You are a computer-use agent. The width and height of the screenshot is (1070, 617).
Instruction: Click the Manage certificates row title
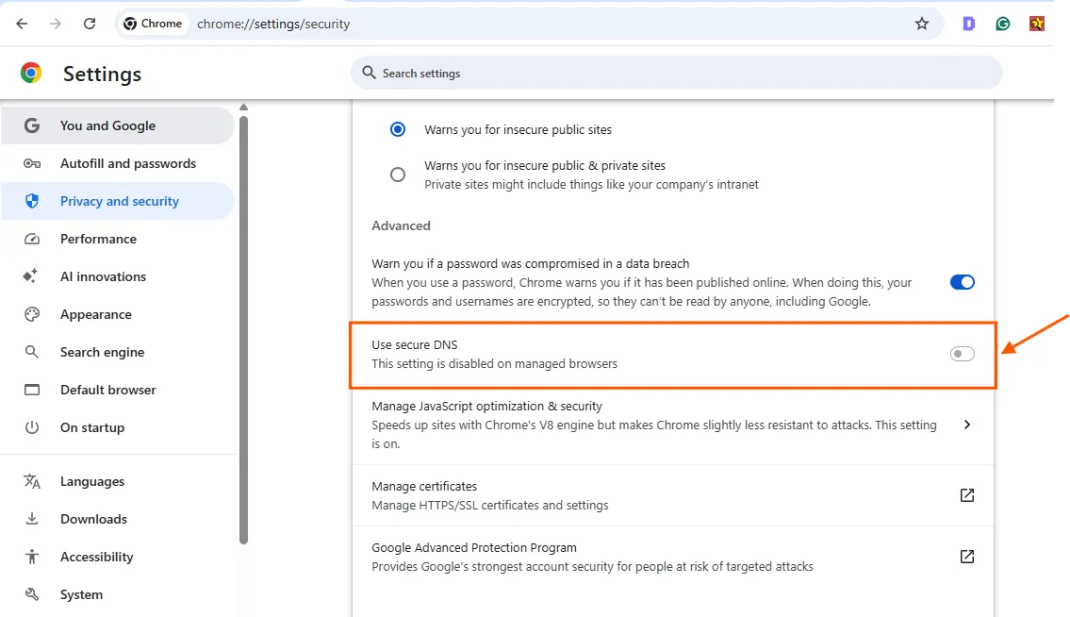pyautogui.click(x=424, y=487)
